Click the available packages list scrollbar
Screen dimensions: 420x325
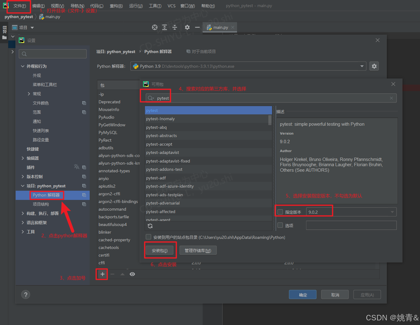(270, 120)
